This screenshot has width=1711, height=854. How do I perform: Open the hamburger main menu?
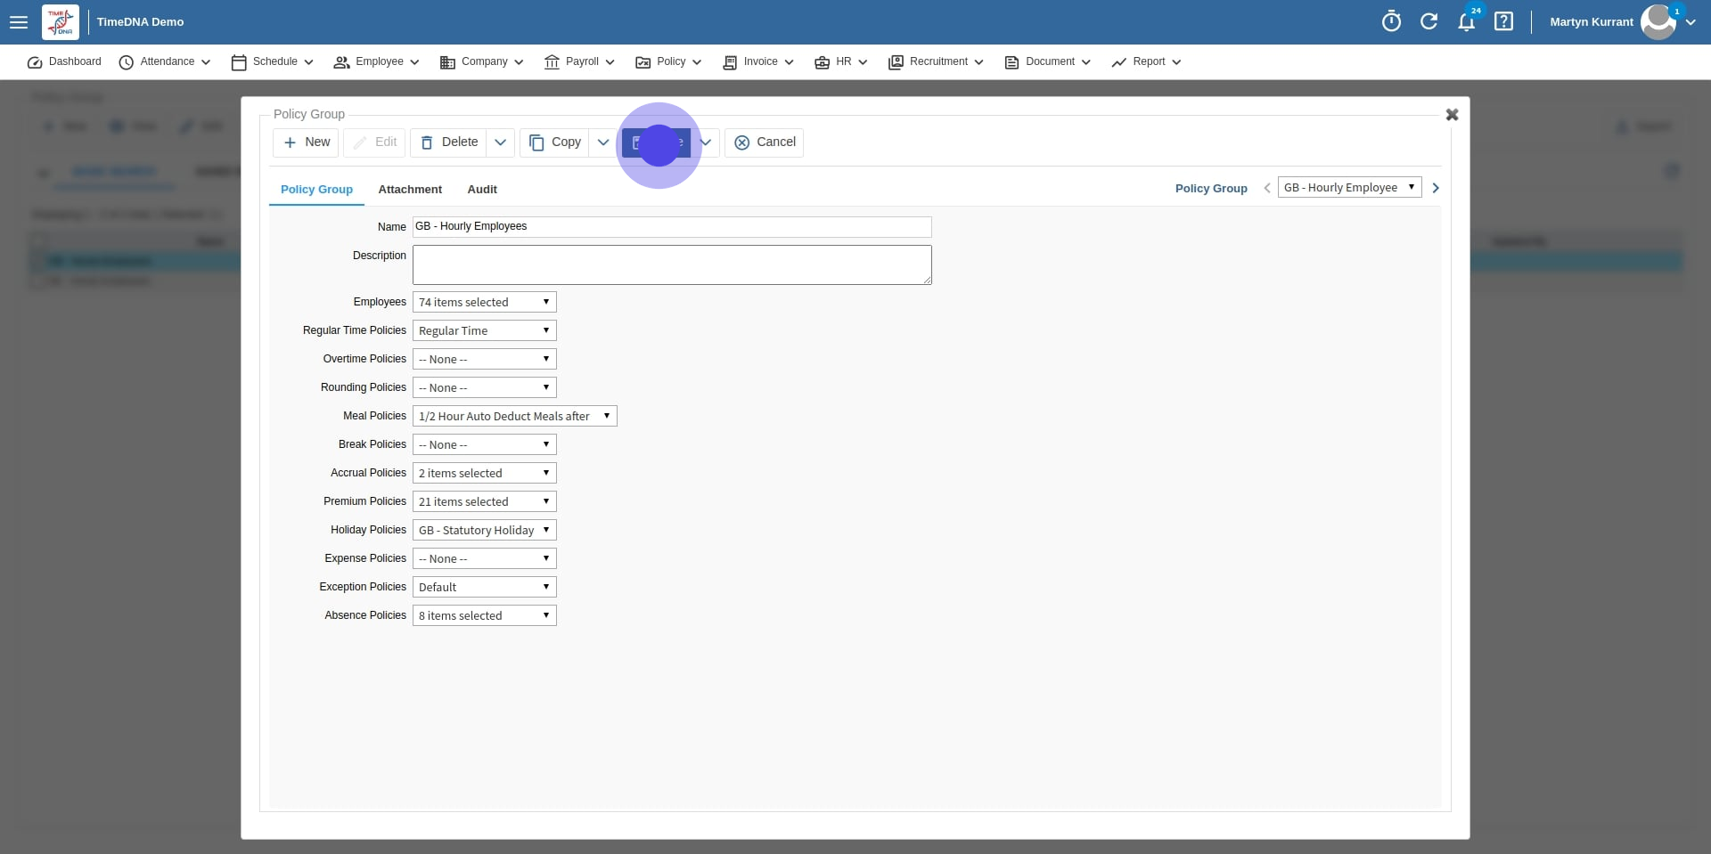coord(19,22)
